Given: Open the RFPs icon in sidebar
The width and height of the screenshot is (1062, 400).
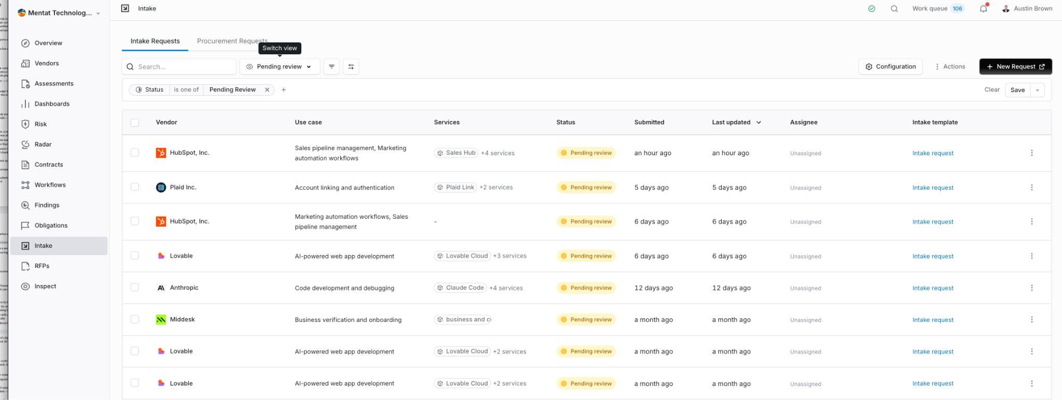Looking at the screenshot, I should coord(25,266).
